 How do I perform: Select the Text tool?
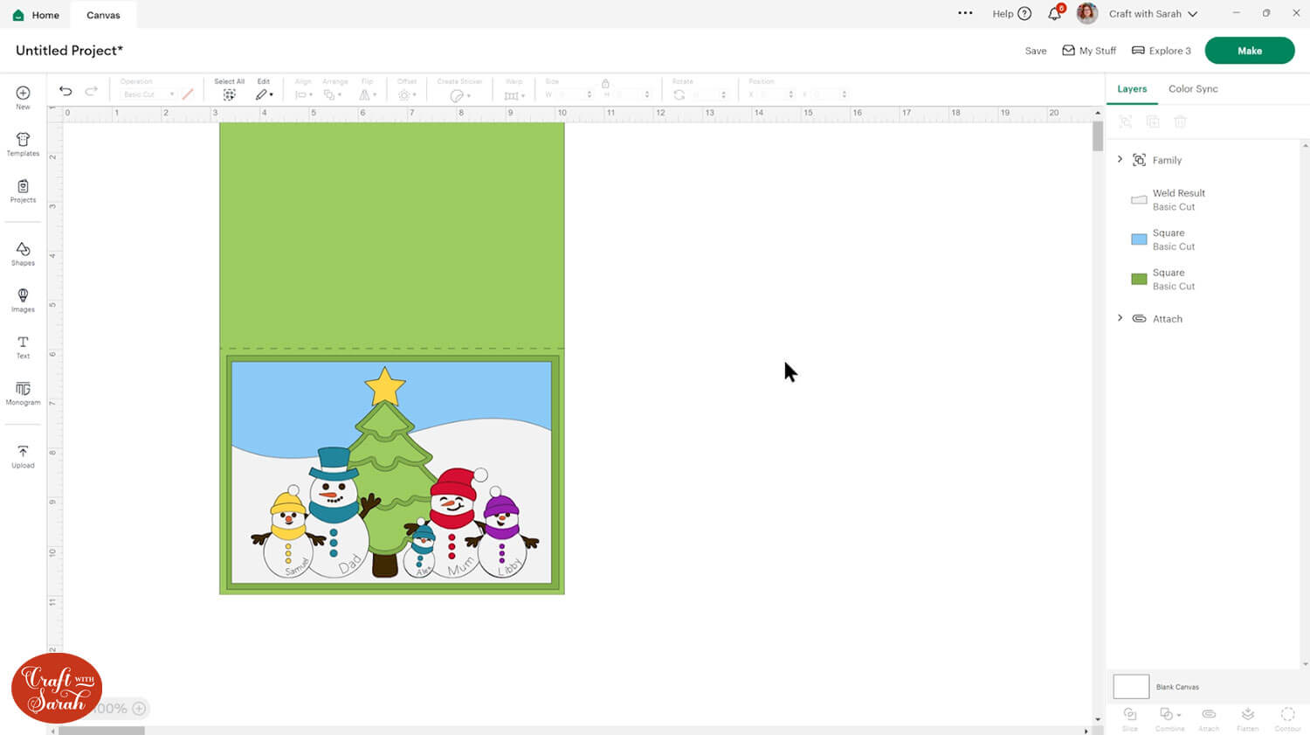click(x=23, y=346)
